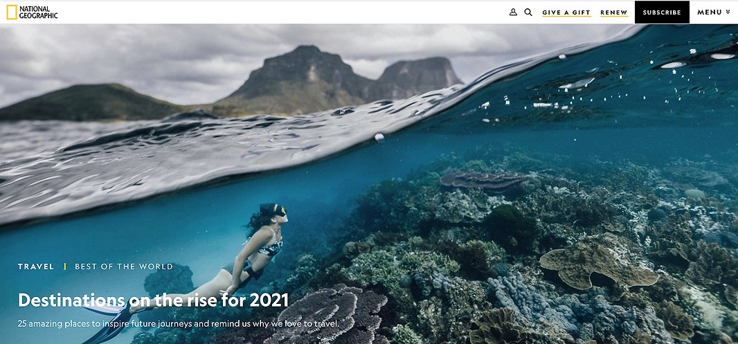738x344 pixels.
Task: Click the SUBSCRIBE button
Action: [x=662, y=12]
